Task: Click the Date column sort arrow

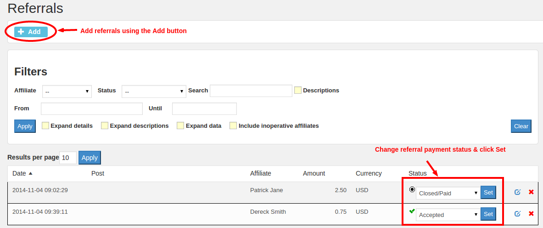Action: point(31,174)
